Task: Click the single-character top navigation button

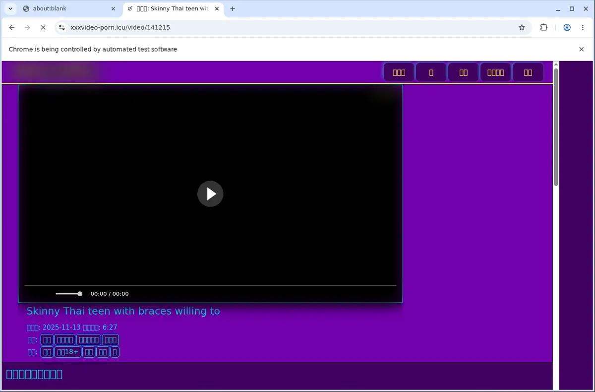Action: click(431, 72)
